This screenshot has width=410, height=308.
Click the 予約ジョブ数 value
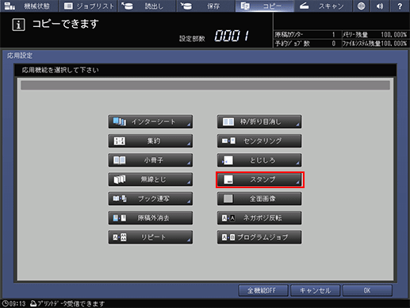tap(333, 44)
